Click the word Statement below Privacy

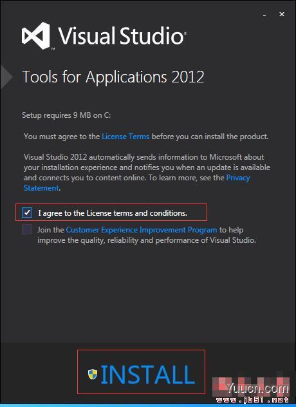[x=41, y=188]
